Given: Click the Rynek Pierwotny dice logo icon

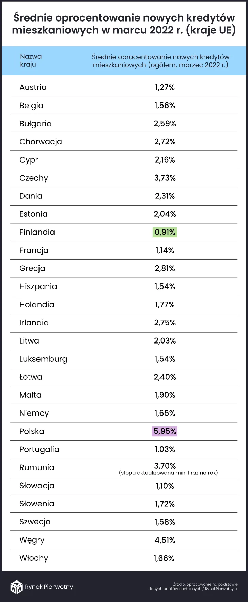Looking at the screenshot, I should (x=16, y=587).
